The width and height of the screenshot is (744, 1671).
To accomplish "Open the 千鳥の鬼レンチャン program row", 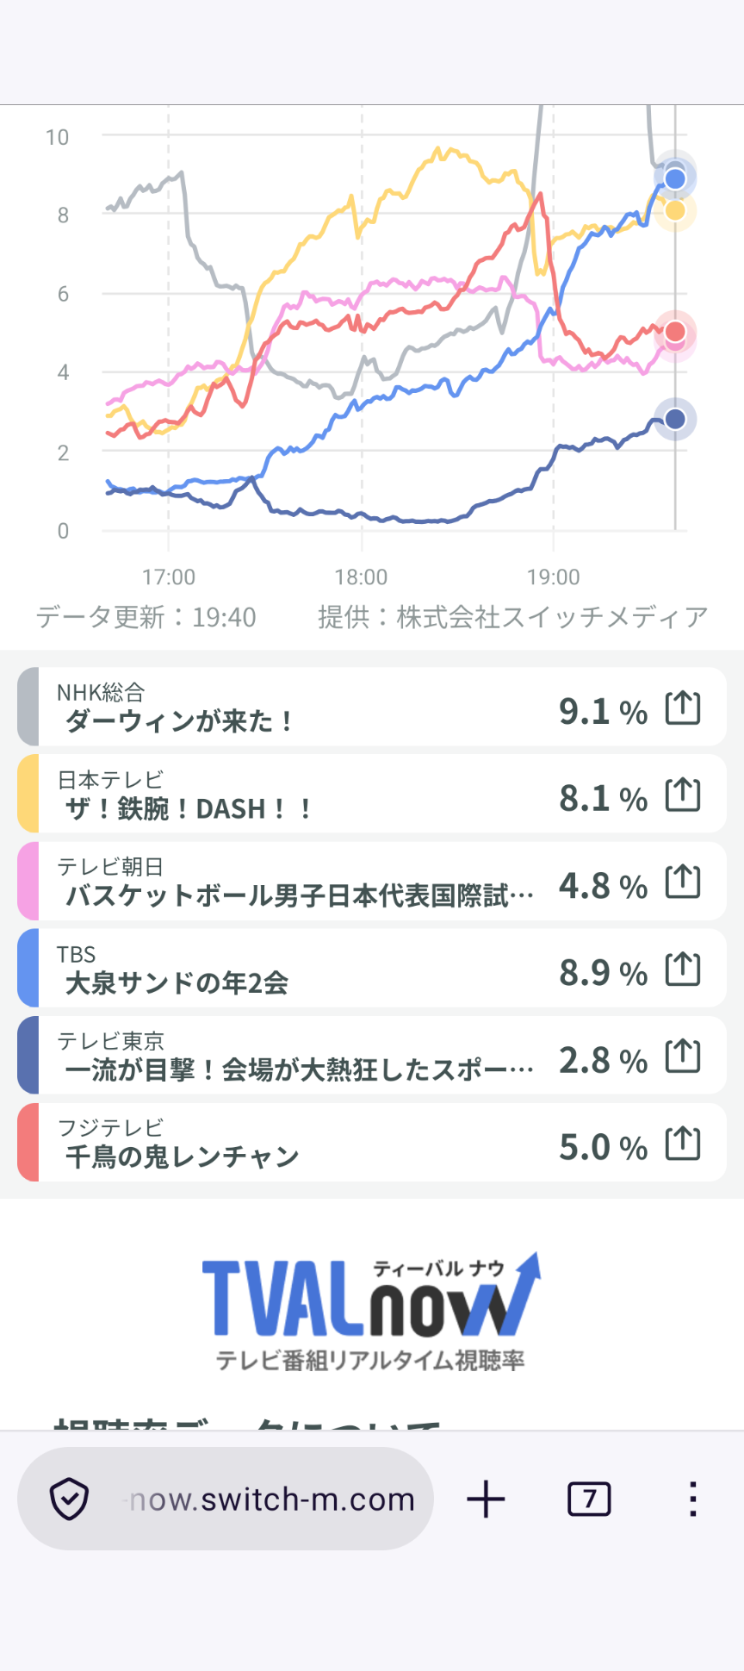I will [372, 1143].
